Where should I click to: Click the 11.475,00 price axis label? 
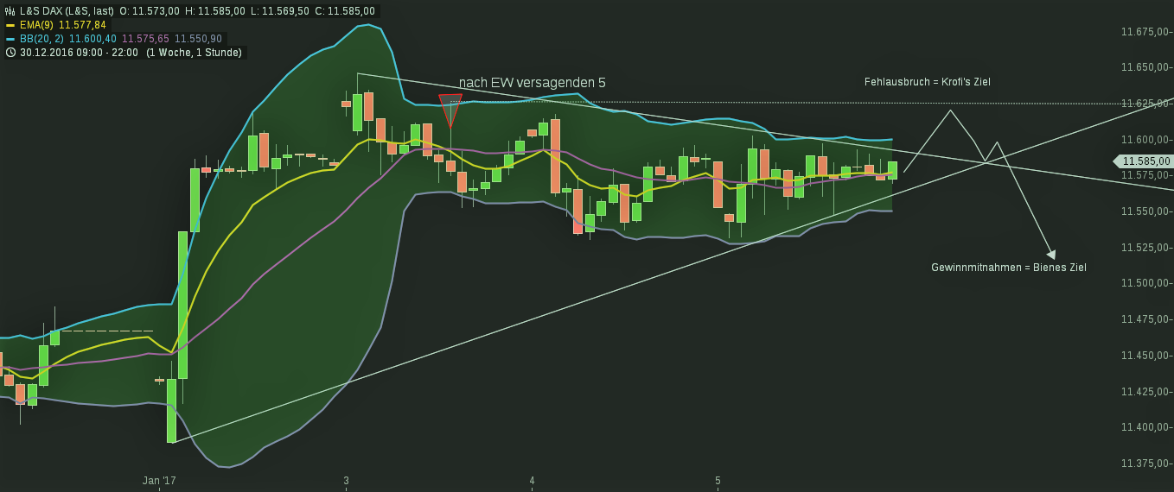tap(1145, 319)
